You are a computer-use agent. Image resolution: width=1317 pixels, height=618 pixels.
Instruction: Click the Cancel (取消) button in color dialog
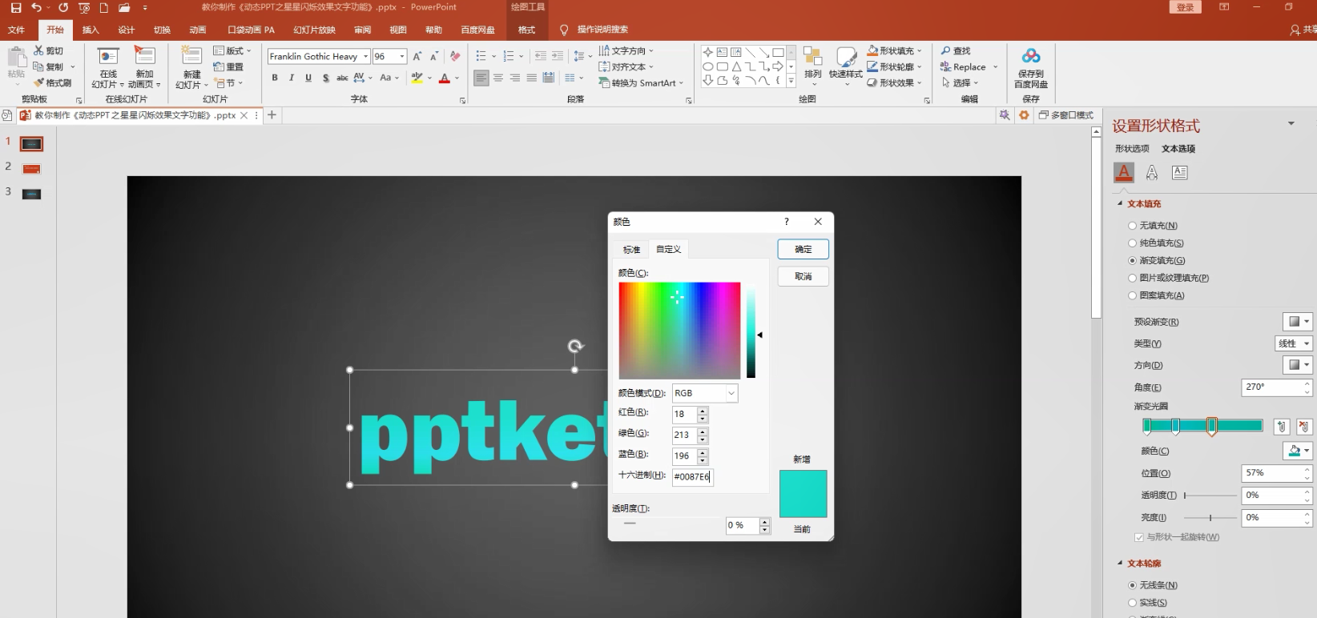(803, 276)
